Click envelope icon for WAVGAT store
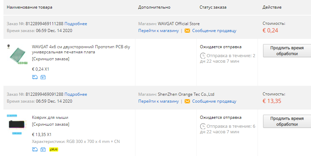Image resolution: width=311 pixels, height=156 pixels. click(x=187, y=31)
